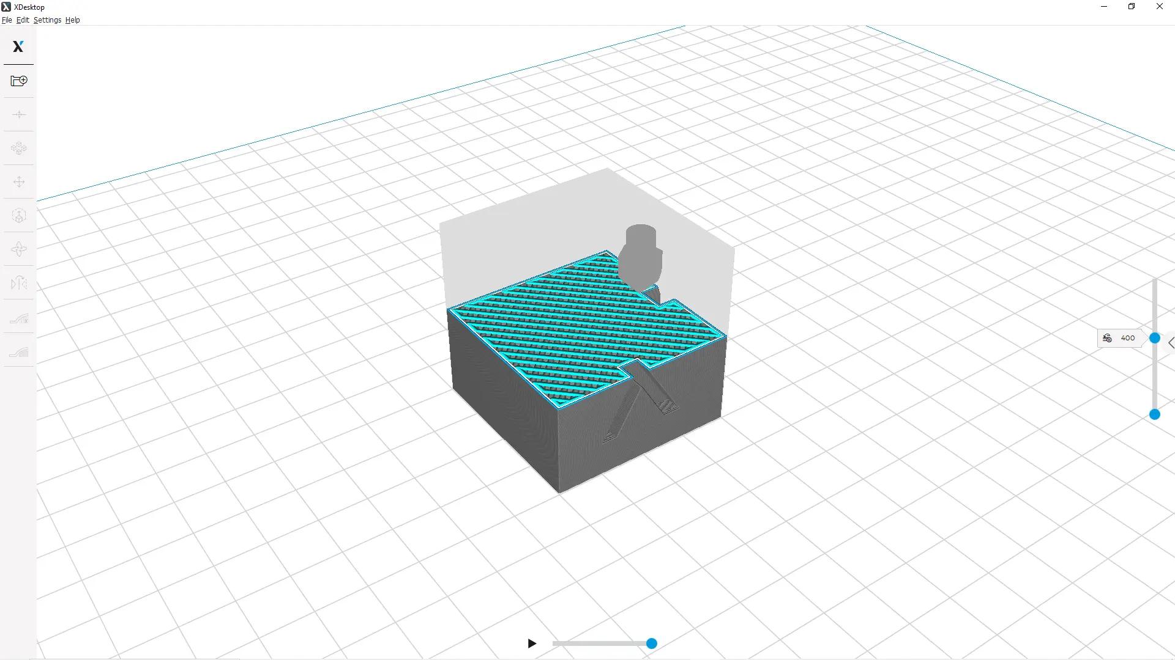The width and height of the screenshot is (1175, 660).
Task: Select the auto-arrange models tool
Action: [x=19, y=148]
